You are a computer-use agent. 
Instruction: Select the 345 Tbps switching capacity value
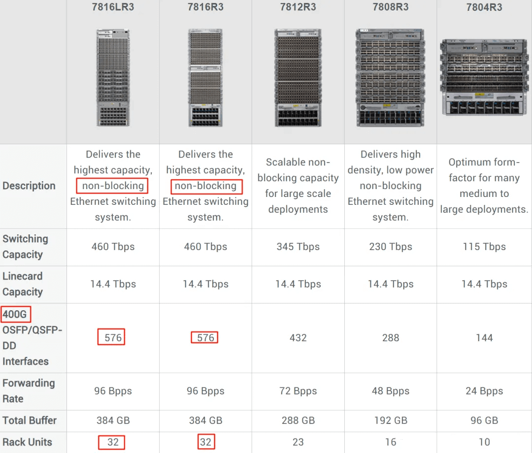(x=298, y=247)
